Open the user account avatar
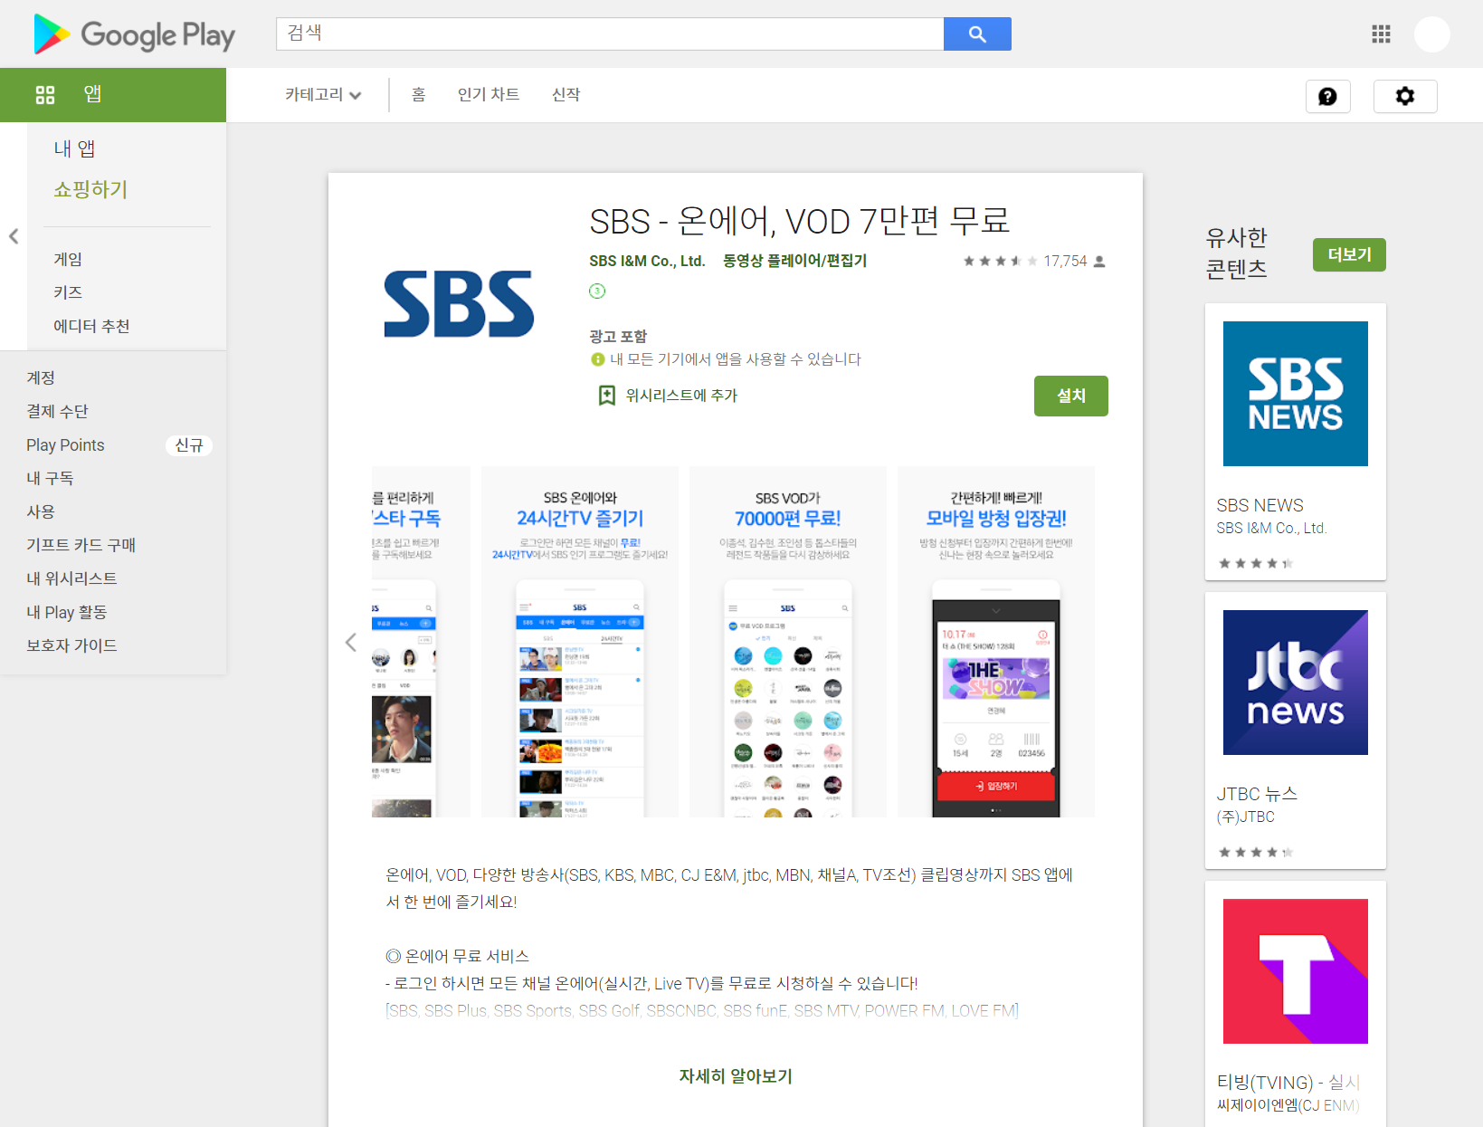This screenshot has height=1127, width=1483. pos(1432,34)
